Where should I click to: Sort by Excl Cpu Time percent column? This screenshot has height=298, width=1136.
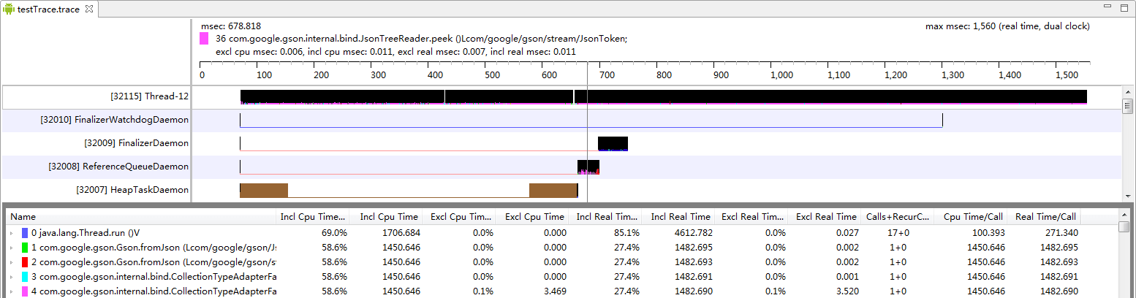point(458,217)
